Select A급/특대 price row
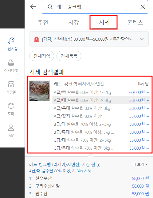Image resolution: width=153 pixels, height=198 pixels. (101, 108)
